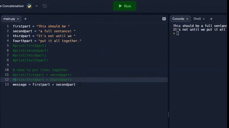Run the program with the green Run button
This screenshot has height=128, width=229.
125,6
